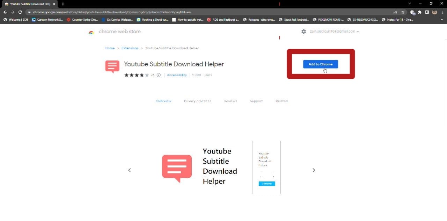Toggle the browser side panel icon
The height and width of the screenshot is (221, 447).
click(x=427, y=12)
